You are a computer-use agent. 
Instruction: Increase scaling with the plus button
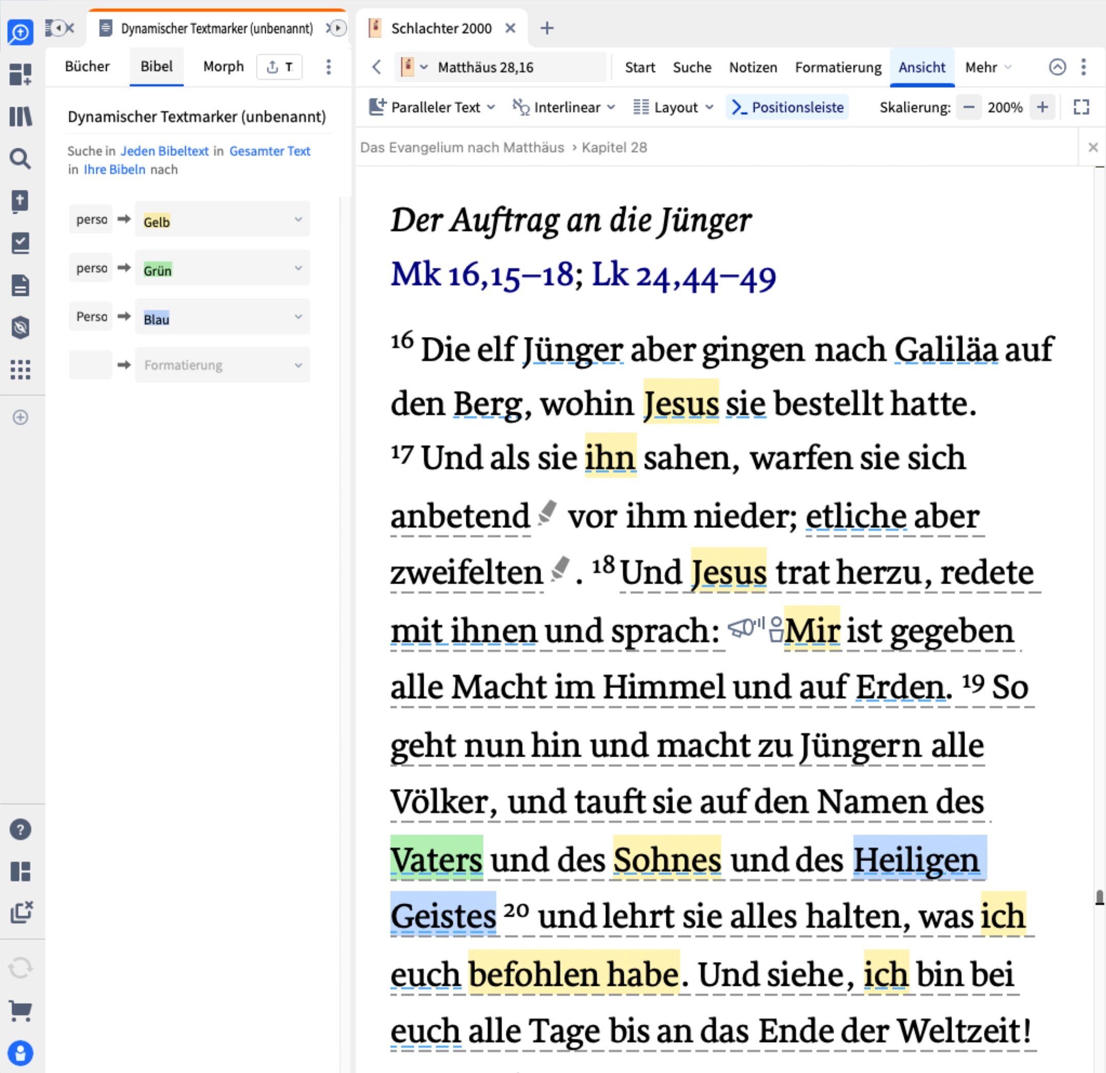point(1042,107)
